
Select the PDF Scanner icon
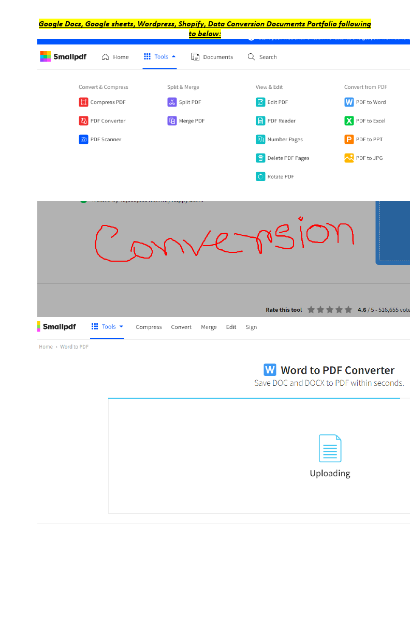point(83,140)
